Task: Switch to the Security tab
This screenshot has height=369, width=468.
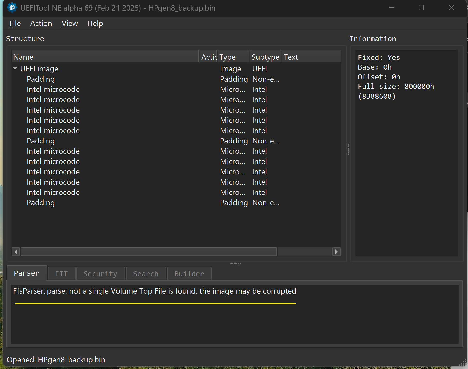Action: [x=100, y=273]
